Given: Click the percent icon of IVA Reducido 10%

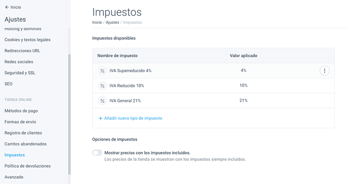Looking at the screenshot, I should (x=102, y=86).
